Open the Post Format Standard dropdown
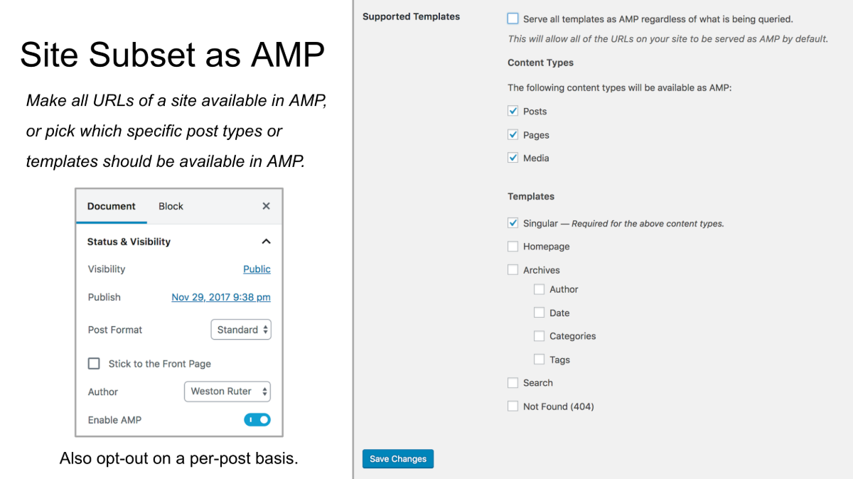Image resolution: width=853 pixels, height=479 pixels. (x=241, y=330)
